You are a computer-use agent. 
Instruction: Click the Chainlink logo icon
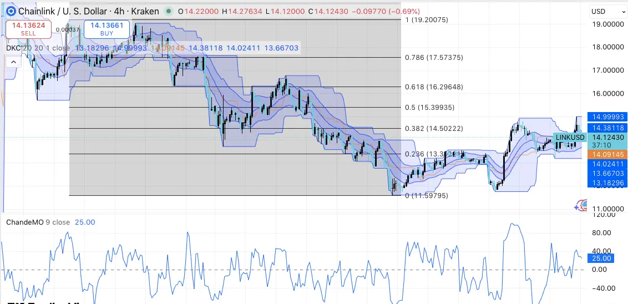coord(11,11)
